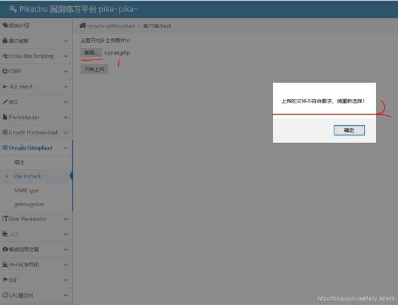This screenshot has height=305, width=398.
Task: Open the 系统介绍 menu item
Action: click(x=19, y=25)
